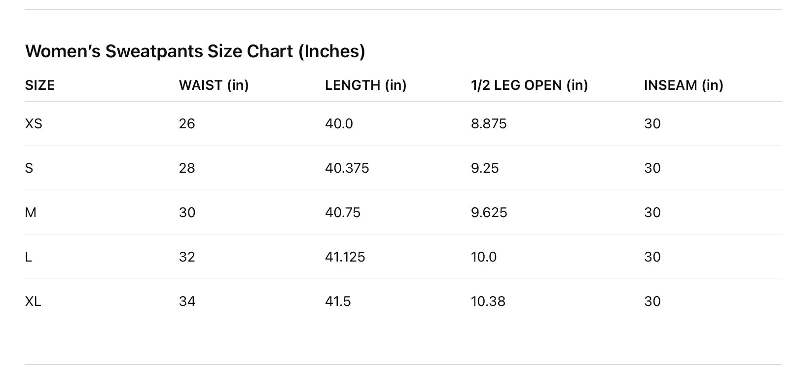Image resolution: width=793 pixels, height=381 pixels.
Task: Click leg opening value 10.38
Action: (488, 302)
